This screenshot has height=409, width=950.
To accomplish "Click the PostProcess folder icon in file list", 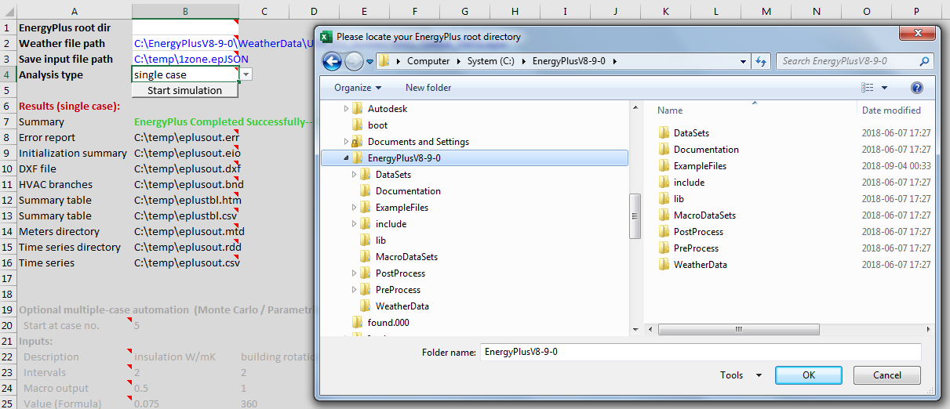I will click(664, 232).
